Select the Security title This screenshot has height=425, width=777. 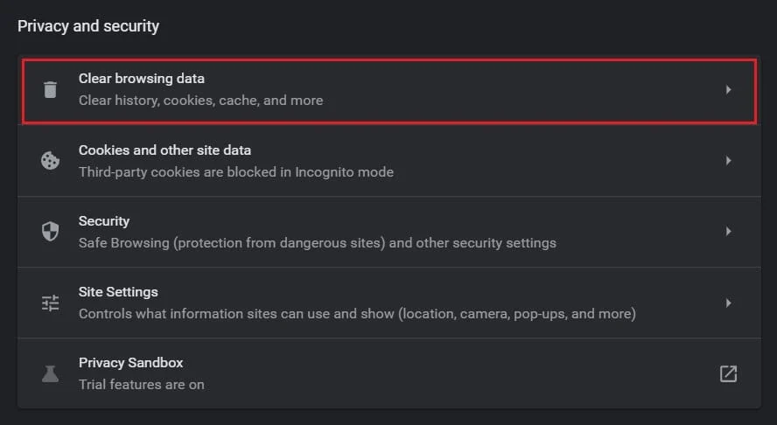pos(103,221)
